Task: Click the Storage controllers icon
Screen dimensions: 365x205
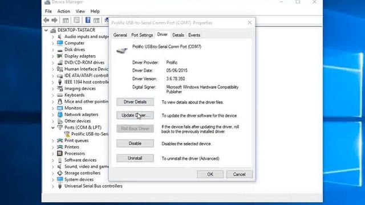Action: 60,173
